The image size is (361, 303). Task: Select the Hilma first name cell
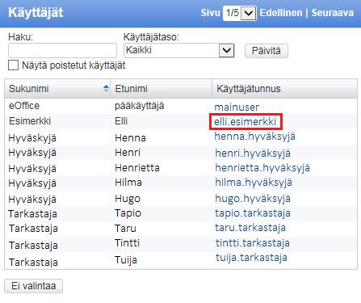pyautogui.click(x=128, y=183)
